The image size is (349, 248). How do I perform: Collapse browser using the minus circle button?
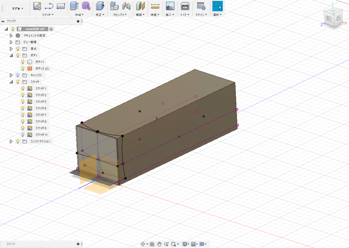[78, 21]
